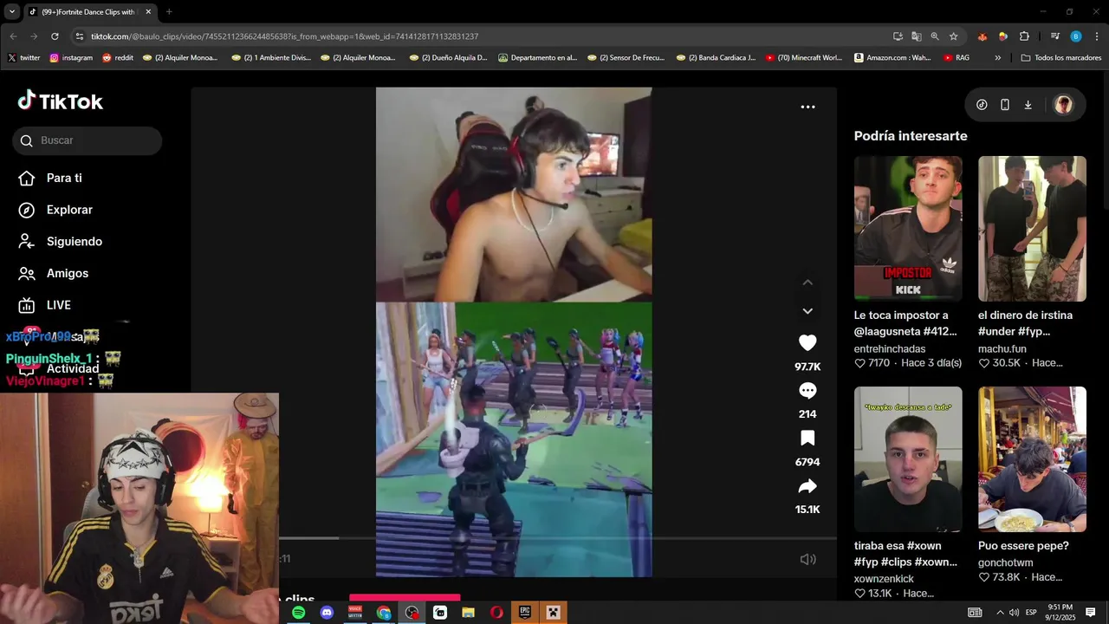Open the 'Todos los marcadores' folder
Image resolution: width=1109 pixels, height=624 pixels.
click(1061, 58)
